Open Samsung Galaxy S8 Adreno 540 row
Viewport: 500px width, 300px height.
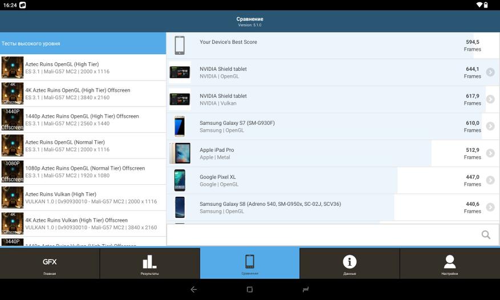pos(333,208)
